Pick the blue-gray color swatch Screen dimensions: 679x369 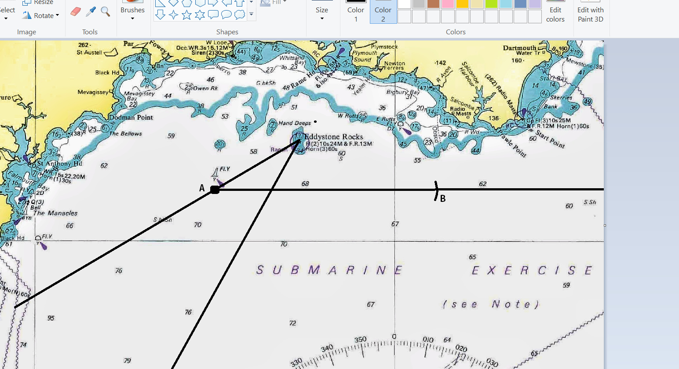(521, 4)
